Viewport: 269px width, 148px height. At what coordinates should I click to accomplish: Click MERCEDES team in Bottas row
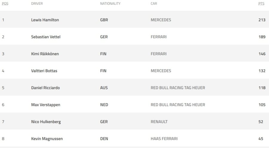click(x=161, y=71)
